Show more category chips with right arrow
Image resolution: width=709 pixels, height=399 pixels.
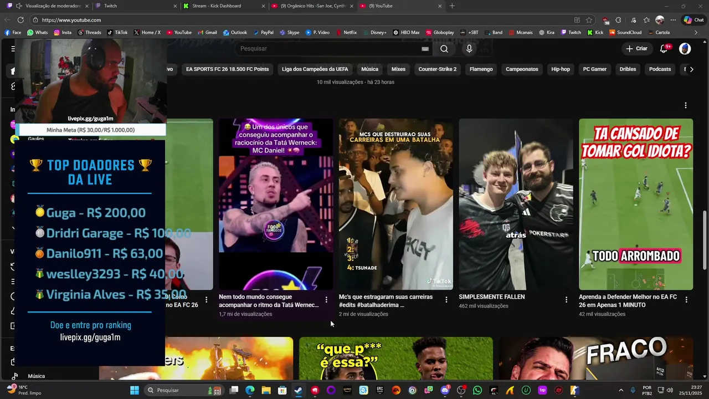[x=691, y=69]
